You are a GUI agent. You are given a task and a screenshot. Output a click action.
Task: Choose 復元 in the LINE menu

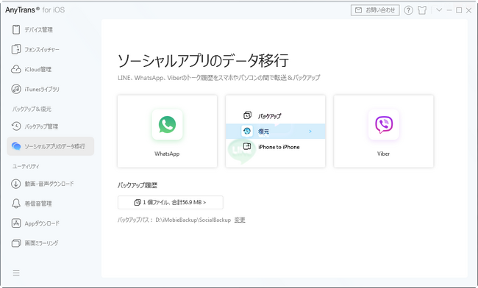[275, 132]
